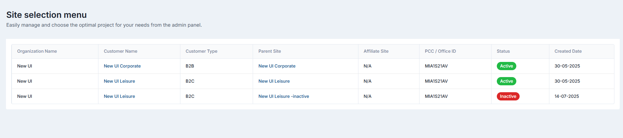Open New UI Corporate link under Parent Site

click(277, 66)
